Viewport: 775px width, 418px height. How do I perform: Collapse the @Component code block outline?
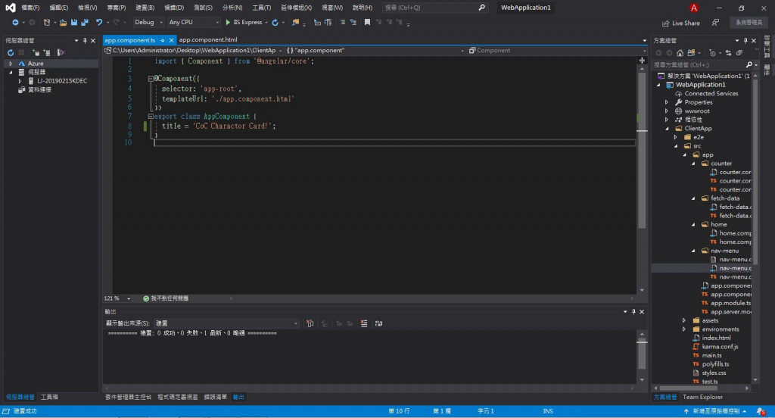(151, 78)
